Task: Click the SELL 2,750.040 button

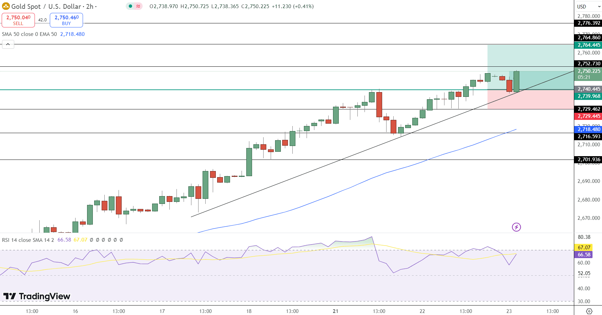Action: pos(18,20)
